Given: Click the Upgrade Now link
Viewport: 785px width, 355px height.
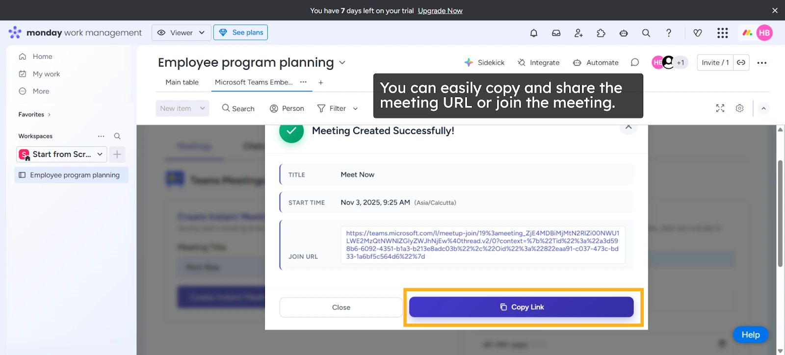Looking at the screenshot, I should click(x=440, y=11).
